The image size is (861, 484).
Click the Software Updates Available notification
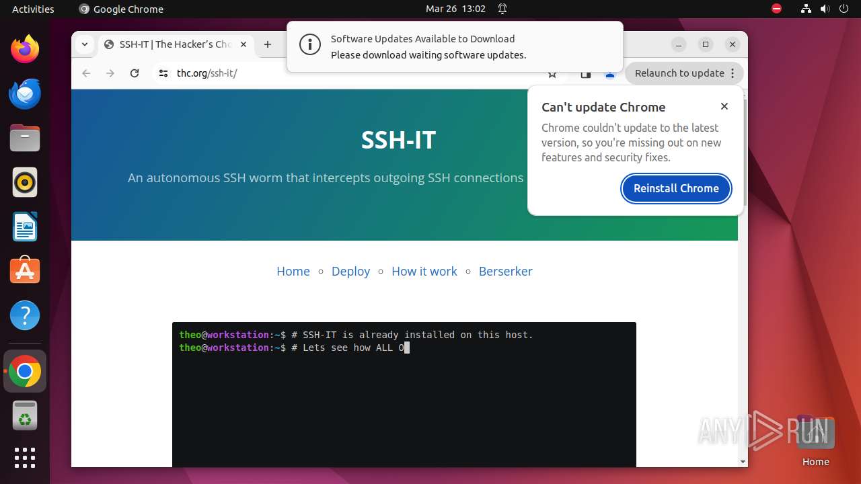point(455,46)
